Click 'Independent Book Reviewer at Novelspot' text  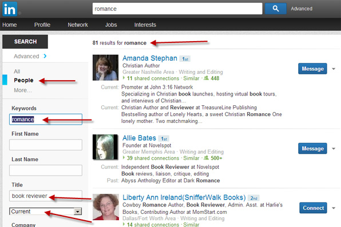170,167
